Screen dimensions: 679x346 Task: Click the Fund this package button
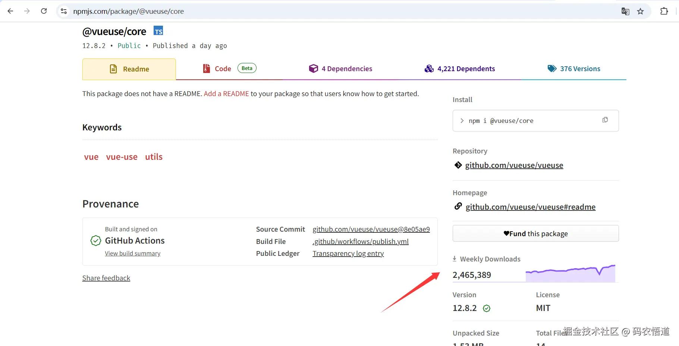click(x=536, y=234)
